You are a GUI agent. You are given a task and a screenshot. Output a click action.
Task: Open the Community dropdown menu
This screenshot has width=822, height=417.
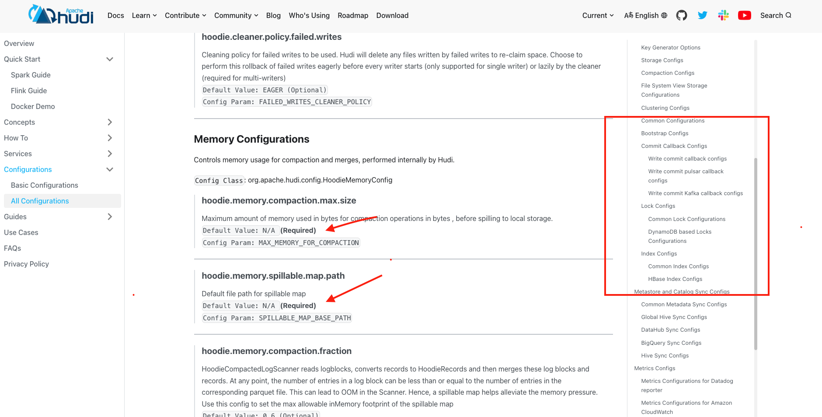(x=236, y=15)
